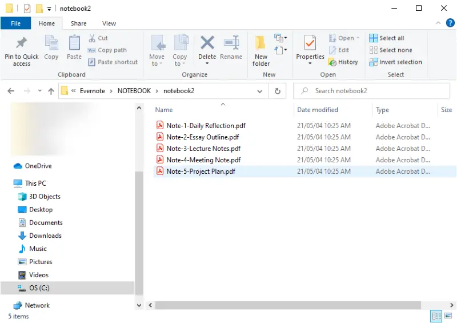The width and height of the screenshot is (457, 323).
Task: Select Note-3-Lecture Notes.pdf file
Action: click(x=203, y=149)
